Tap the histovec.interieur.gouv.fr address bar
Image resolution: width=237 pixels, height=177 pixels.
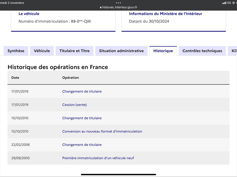tap(118, 7)
